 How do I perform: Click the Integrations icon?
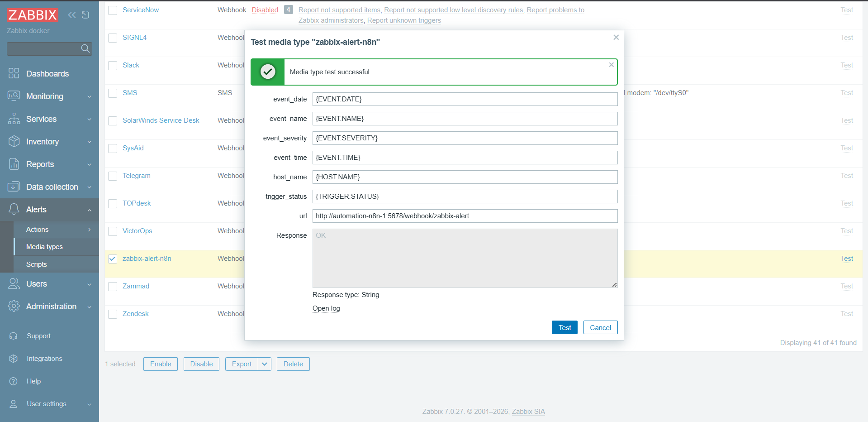[x=14, y=359]
